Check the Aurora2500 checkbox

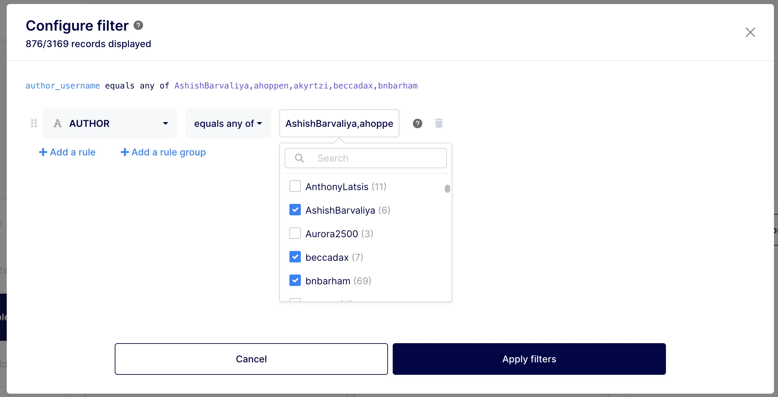[295, 233]
